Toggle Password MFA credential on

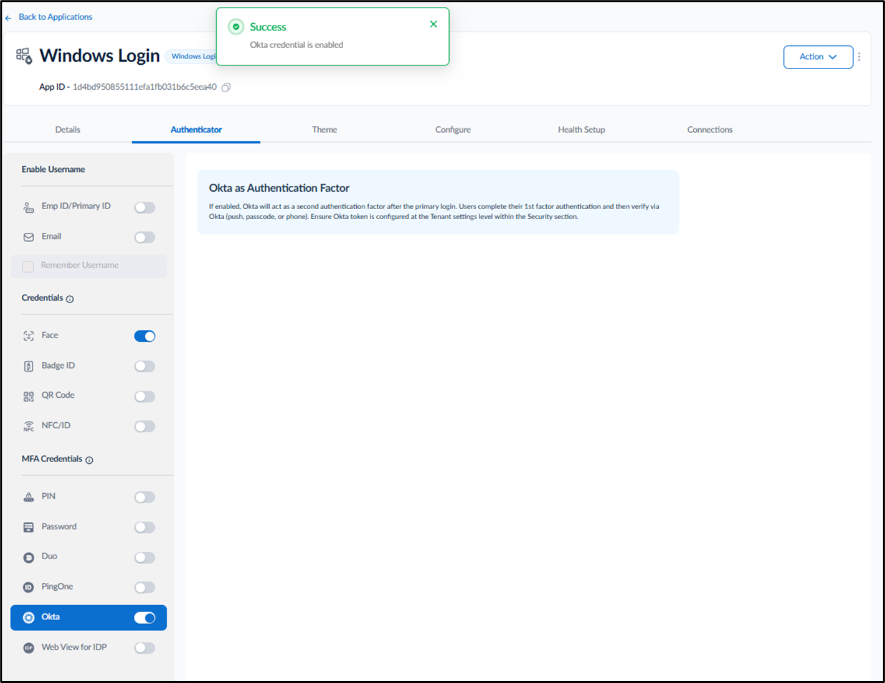coord(144,527)
